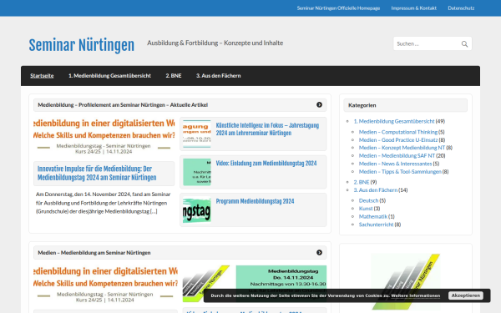Click the Seminar Nürtingen logo image in sidebar
This screenshot has height=313, width=501.
[406, 281]
